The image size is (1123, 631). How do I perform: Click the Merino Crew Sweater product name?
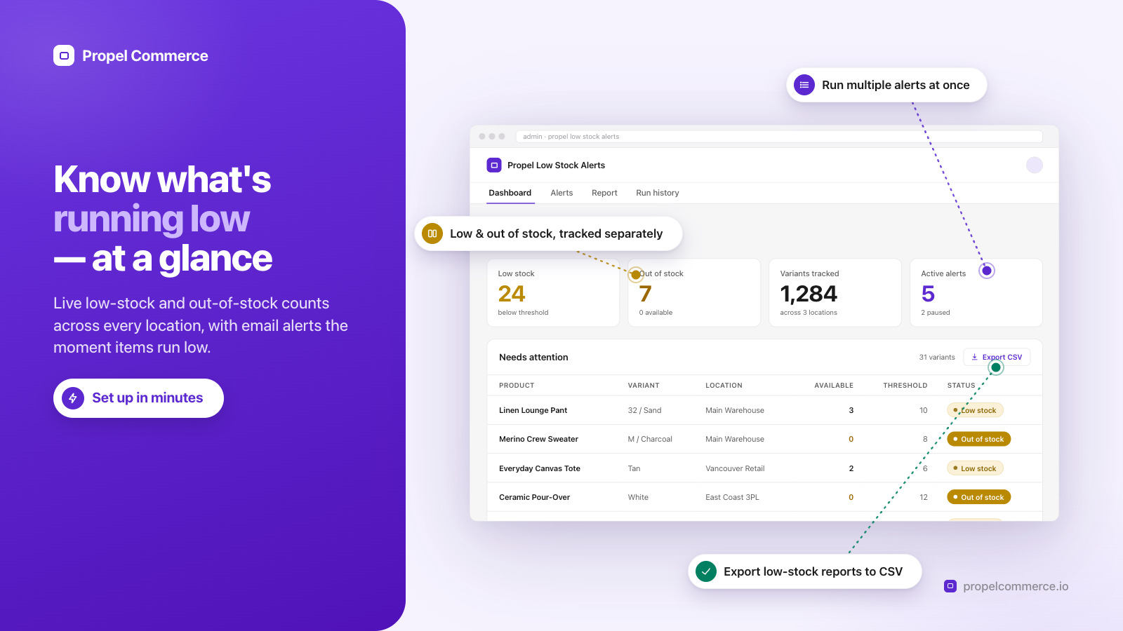point(538,439)
